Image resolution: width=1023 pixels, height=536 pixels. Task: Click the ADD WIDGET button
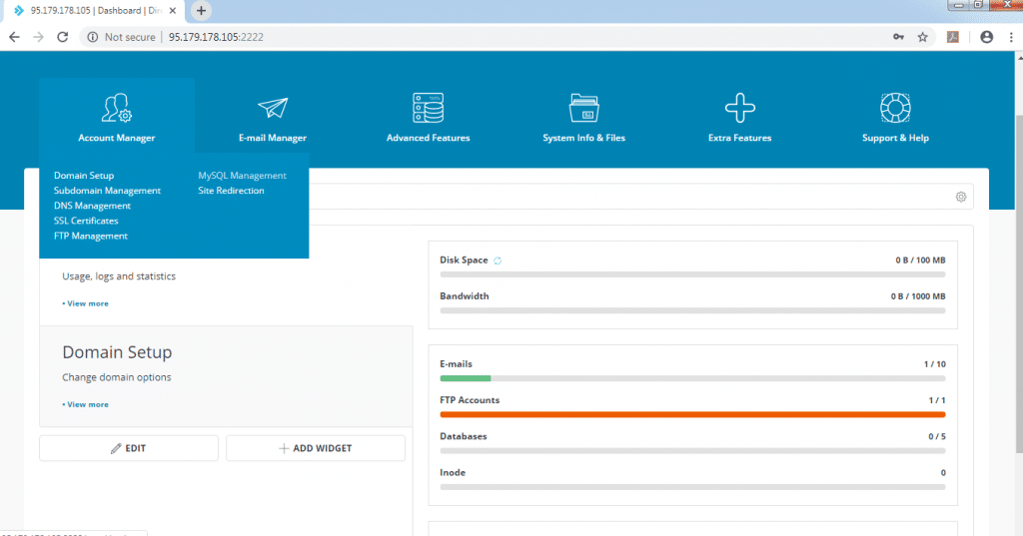pyautogui.click(x=316, y=448)
